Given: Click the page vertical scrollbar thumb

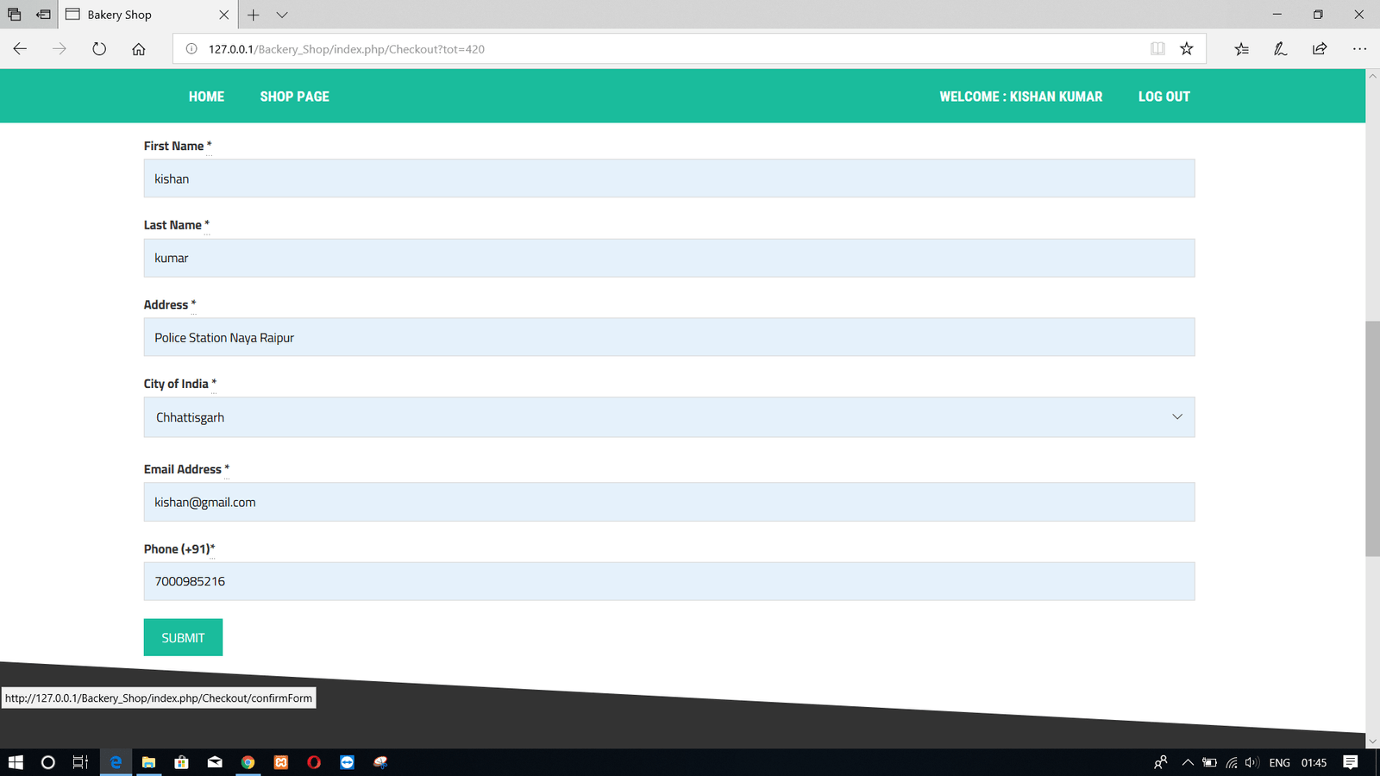Looking at the screenshot, I should 1372,438.
